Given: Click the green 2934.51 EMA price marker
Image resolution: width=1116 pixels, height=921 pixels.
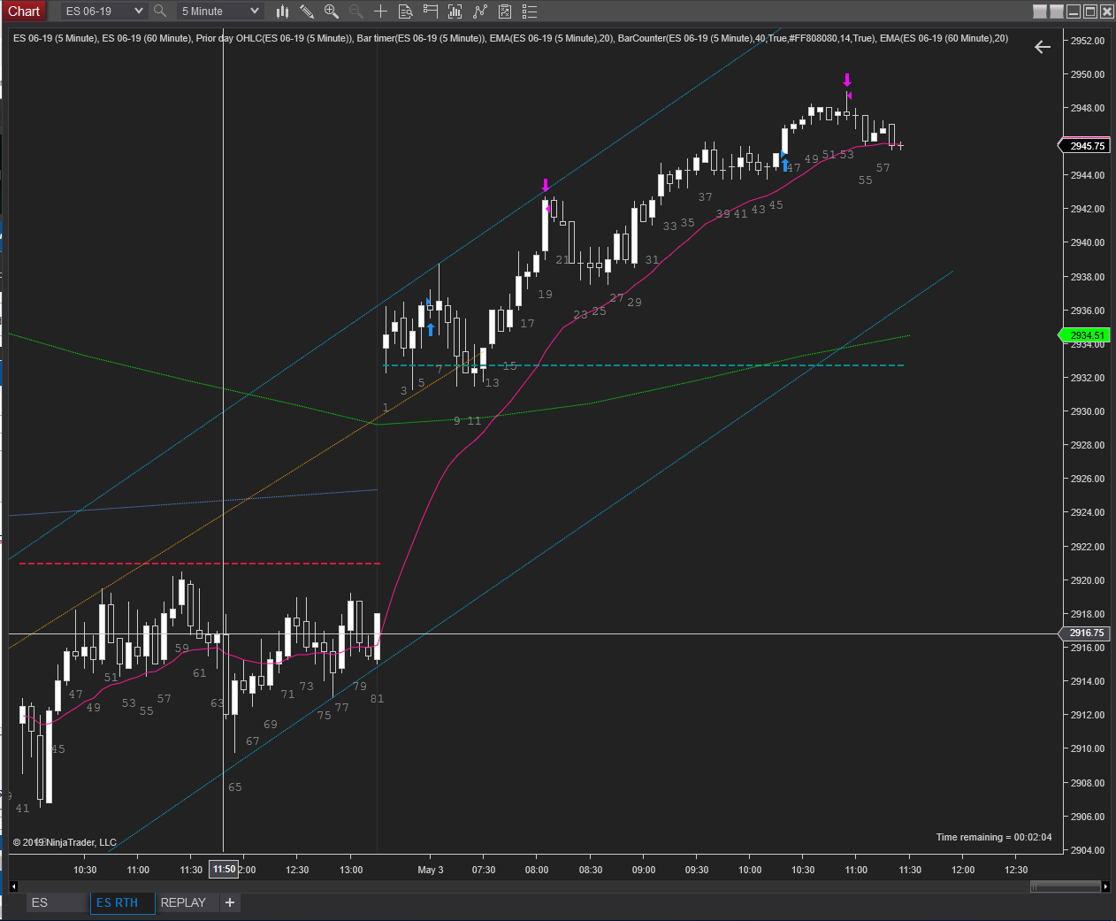Looking at the screenshot, I should coord(1086,335).
